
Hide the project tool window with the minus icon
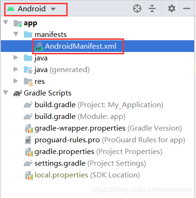point(187,8)
